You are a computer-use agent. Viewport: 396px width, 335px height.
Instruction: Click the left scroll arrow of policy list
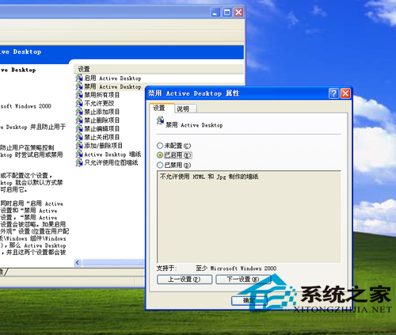[x=78, y=262]
